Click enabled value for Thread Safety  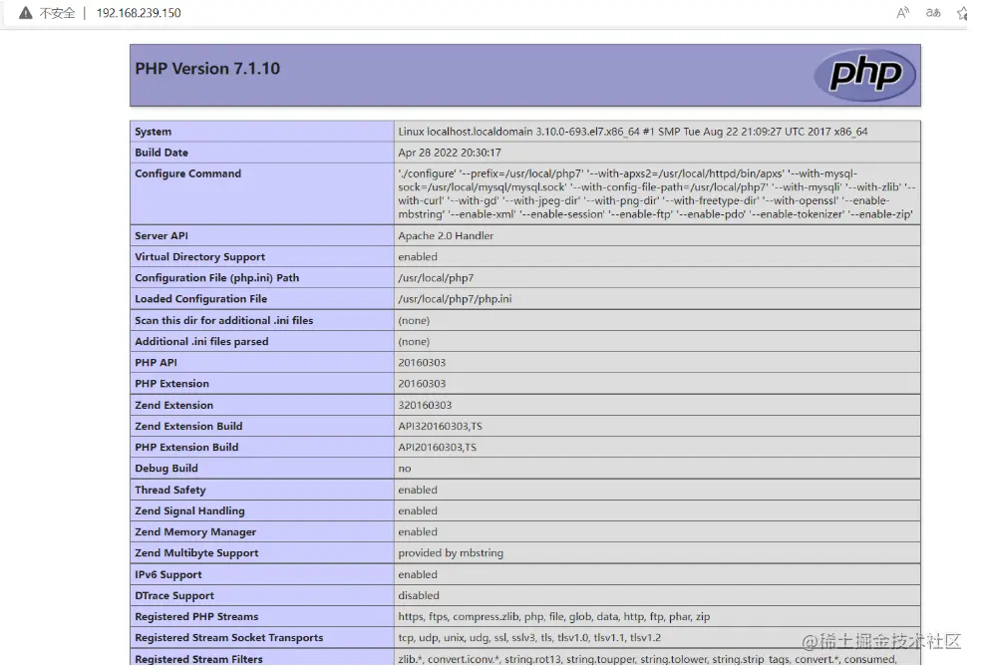(x=418, y=490)
